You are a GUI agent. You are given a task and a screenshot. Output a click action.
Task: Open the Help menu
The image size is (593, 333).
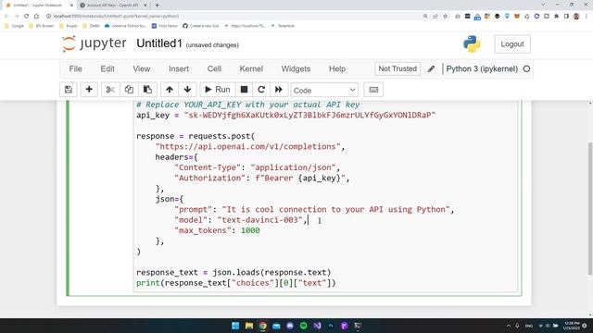coord(337,68)
